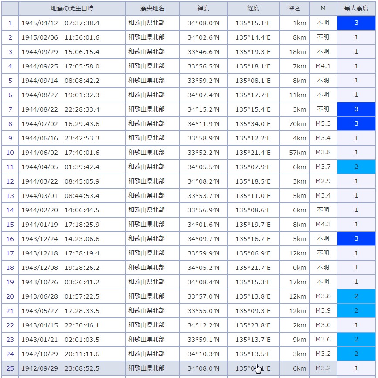Click magnitude M4.3 cell

323,225
